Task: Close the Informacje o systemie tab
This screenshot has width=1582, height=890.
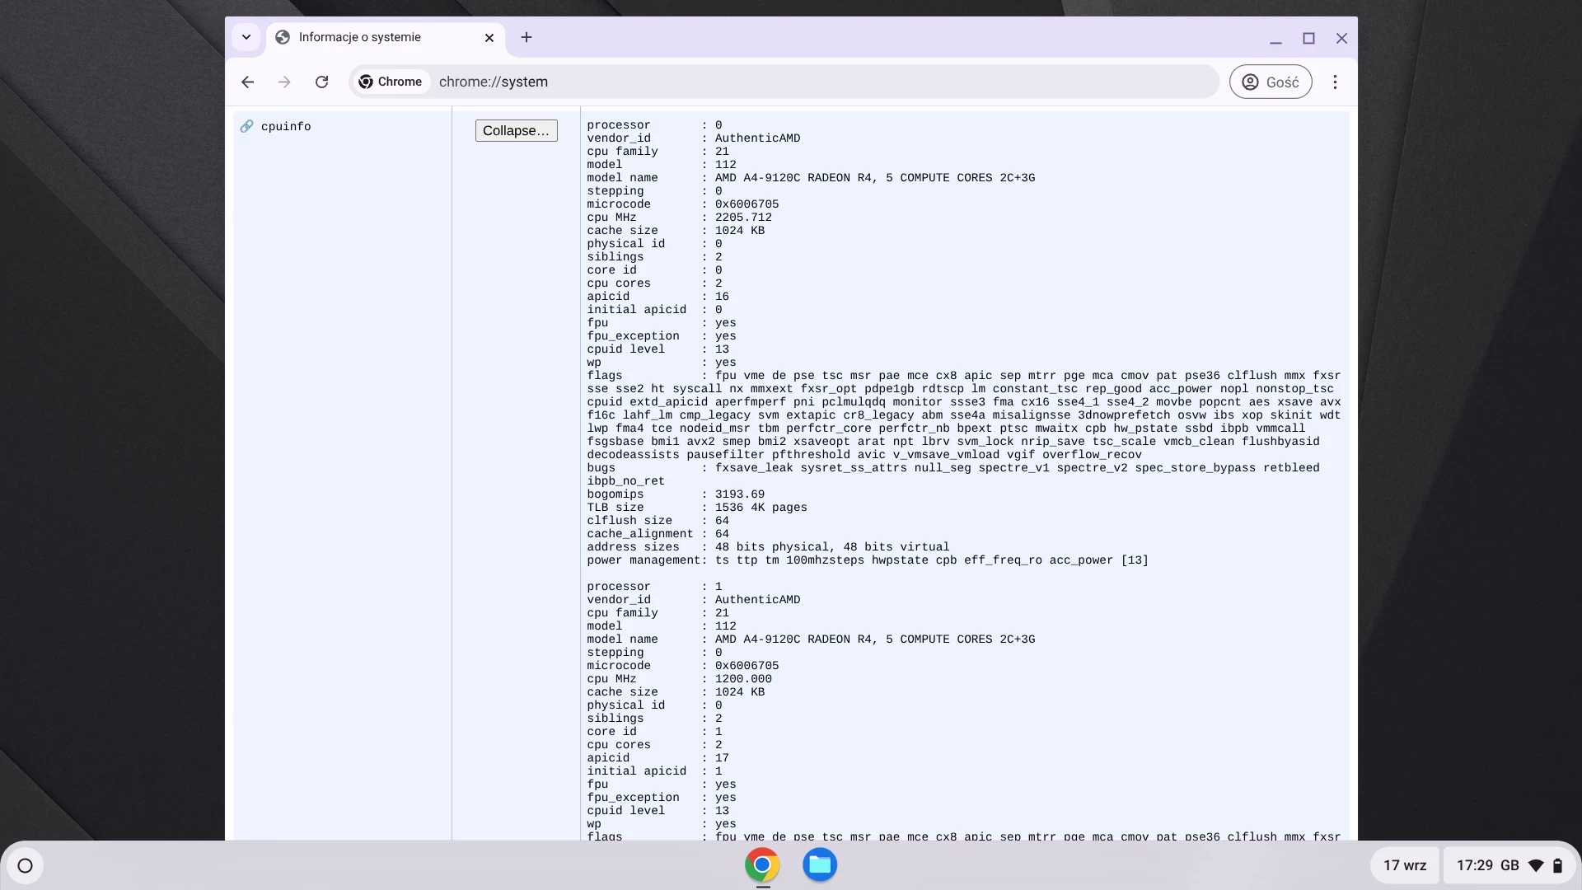Action: pos(489,38)
